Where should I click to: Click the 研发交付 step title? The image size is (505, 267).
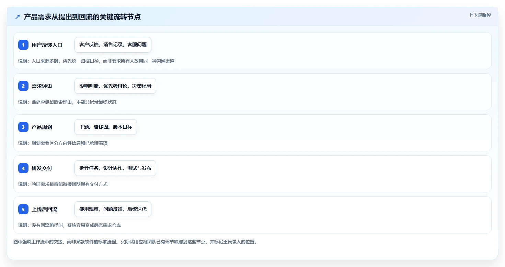[x=42, y=168]
